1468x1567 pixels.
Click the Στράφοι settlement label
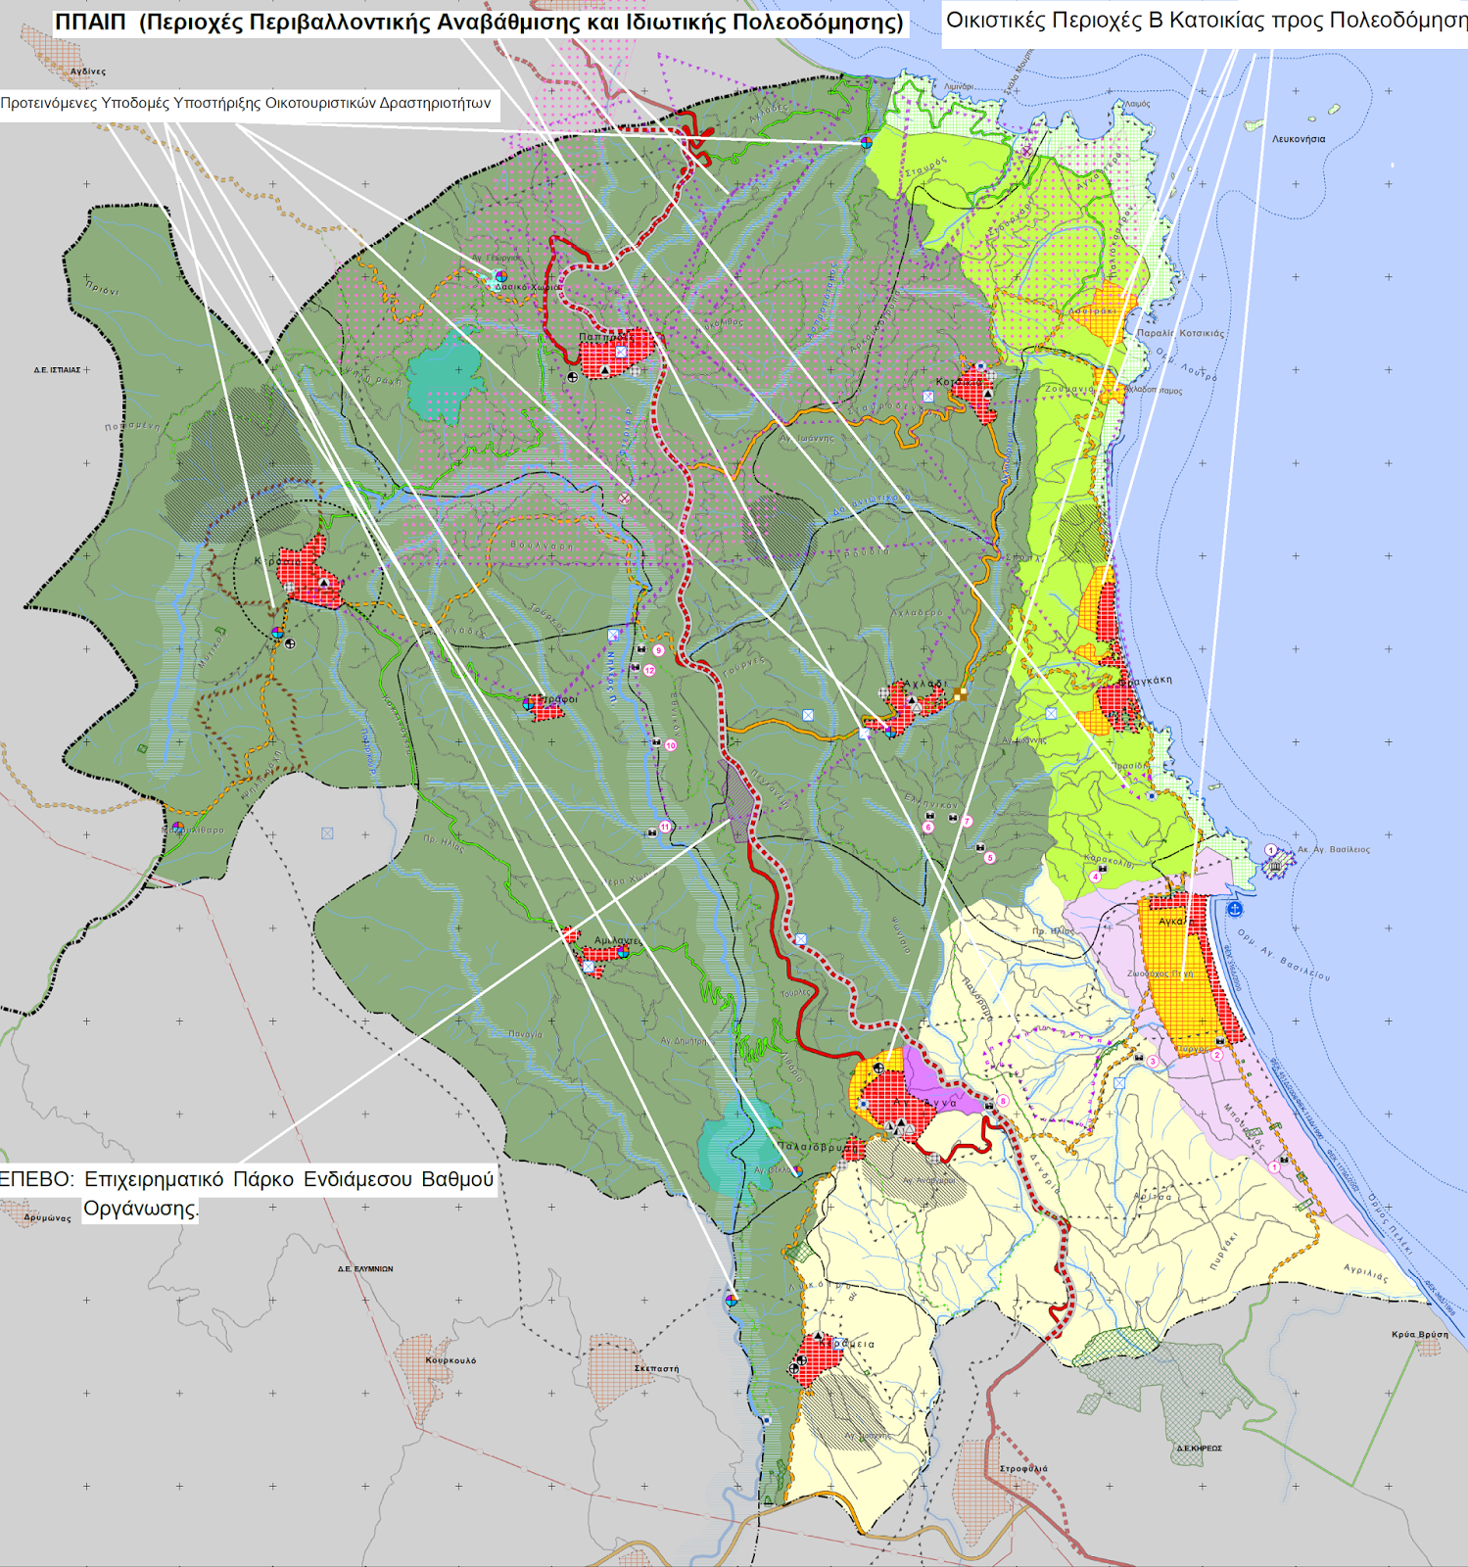(558, 699)
